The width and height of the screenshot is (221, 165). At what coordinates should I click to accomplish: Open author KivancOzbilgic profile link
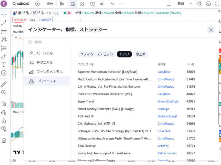168,101
